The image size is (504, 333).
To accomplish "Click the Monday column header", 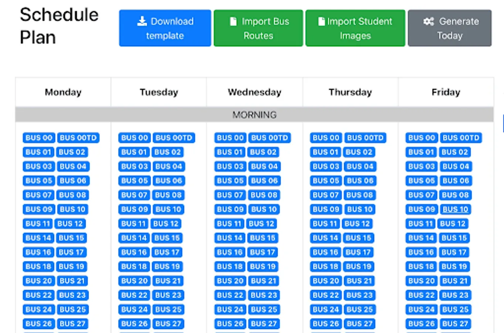I will [x=63, y=92].
